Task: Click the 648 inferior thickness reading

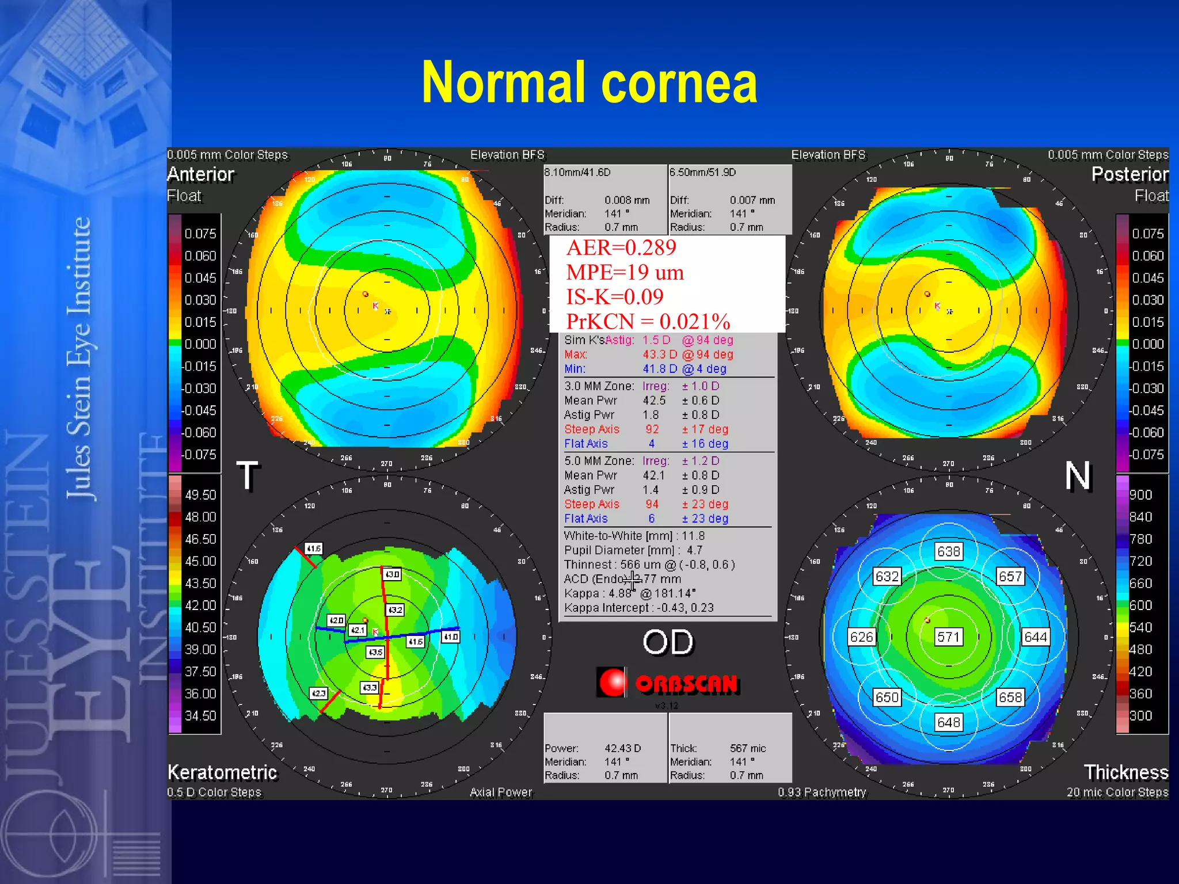Action: pyautogui.click(x=948, y=722)
